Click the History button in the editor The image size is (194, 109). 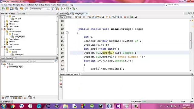70,17
